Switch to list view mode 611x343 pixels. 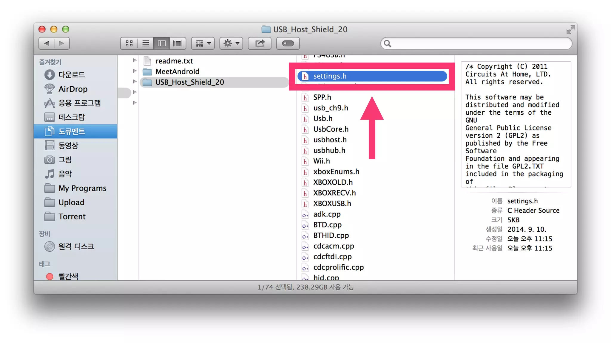pyautogui.click(x=146, y=43)
